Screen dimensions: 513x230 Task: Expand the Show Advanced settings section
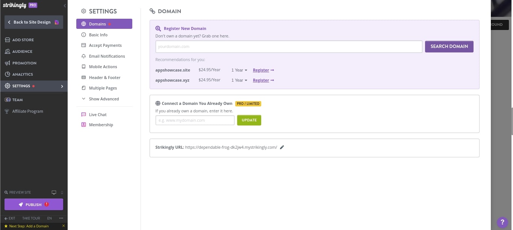coord(104,99)
